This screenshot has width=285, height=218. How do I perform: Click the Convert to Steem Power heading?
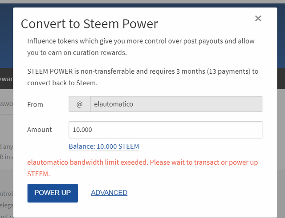90,24
